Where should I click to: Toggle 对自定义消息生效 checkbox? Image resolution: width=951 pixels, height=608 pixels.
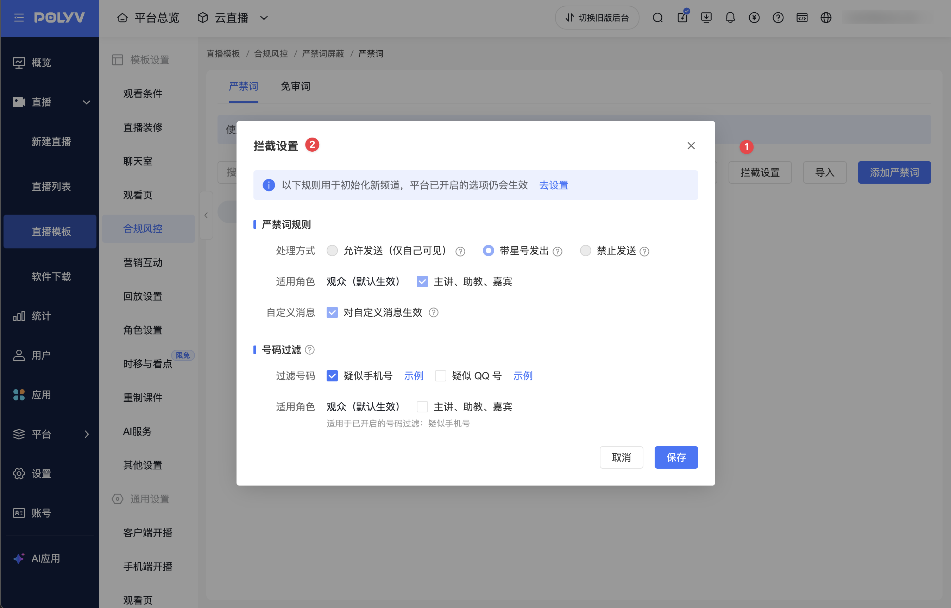pos(332,313)
